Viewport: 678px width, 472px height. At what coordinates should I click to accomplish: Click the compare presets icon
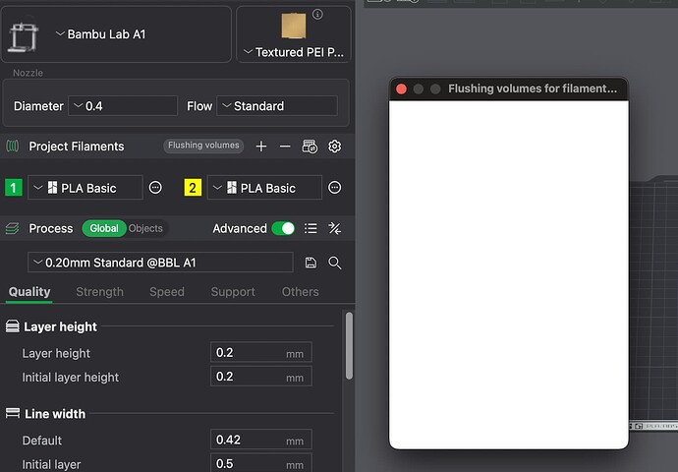point(335,228)
